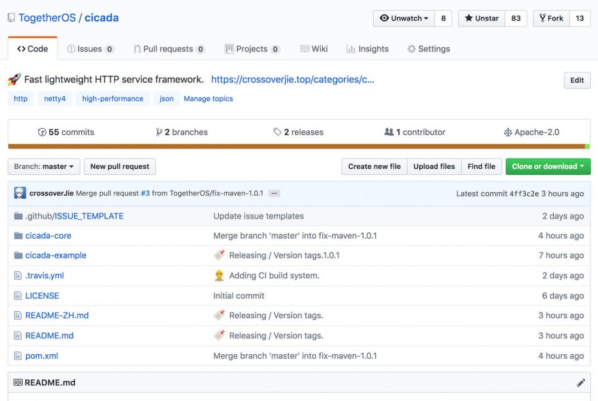
Task: Open the .github folder icon
Action: click(19, 216)
